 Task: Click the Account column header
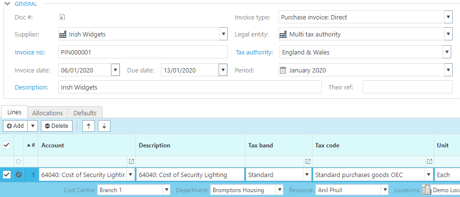click(x=87, y=145)
